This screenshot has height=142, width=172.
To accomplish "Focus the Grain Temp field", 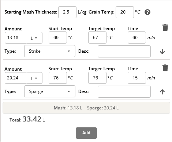I will tap(125, 12).
